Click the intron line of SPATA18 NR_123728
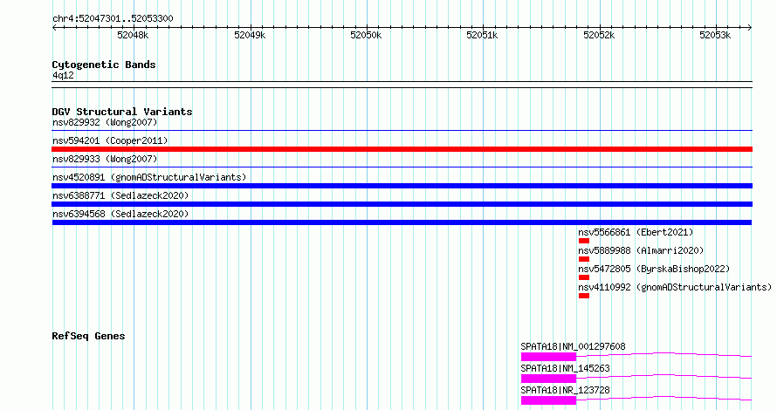 coord(664,397)
